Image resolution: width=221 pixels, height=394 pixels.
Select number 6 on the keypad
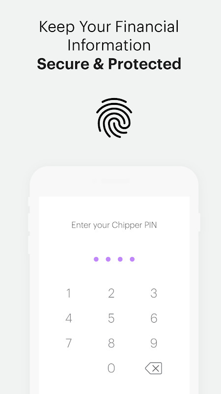point(154,318)
